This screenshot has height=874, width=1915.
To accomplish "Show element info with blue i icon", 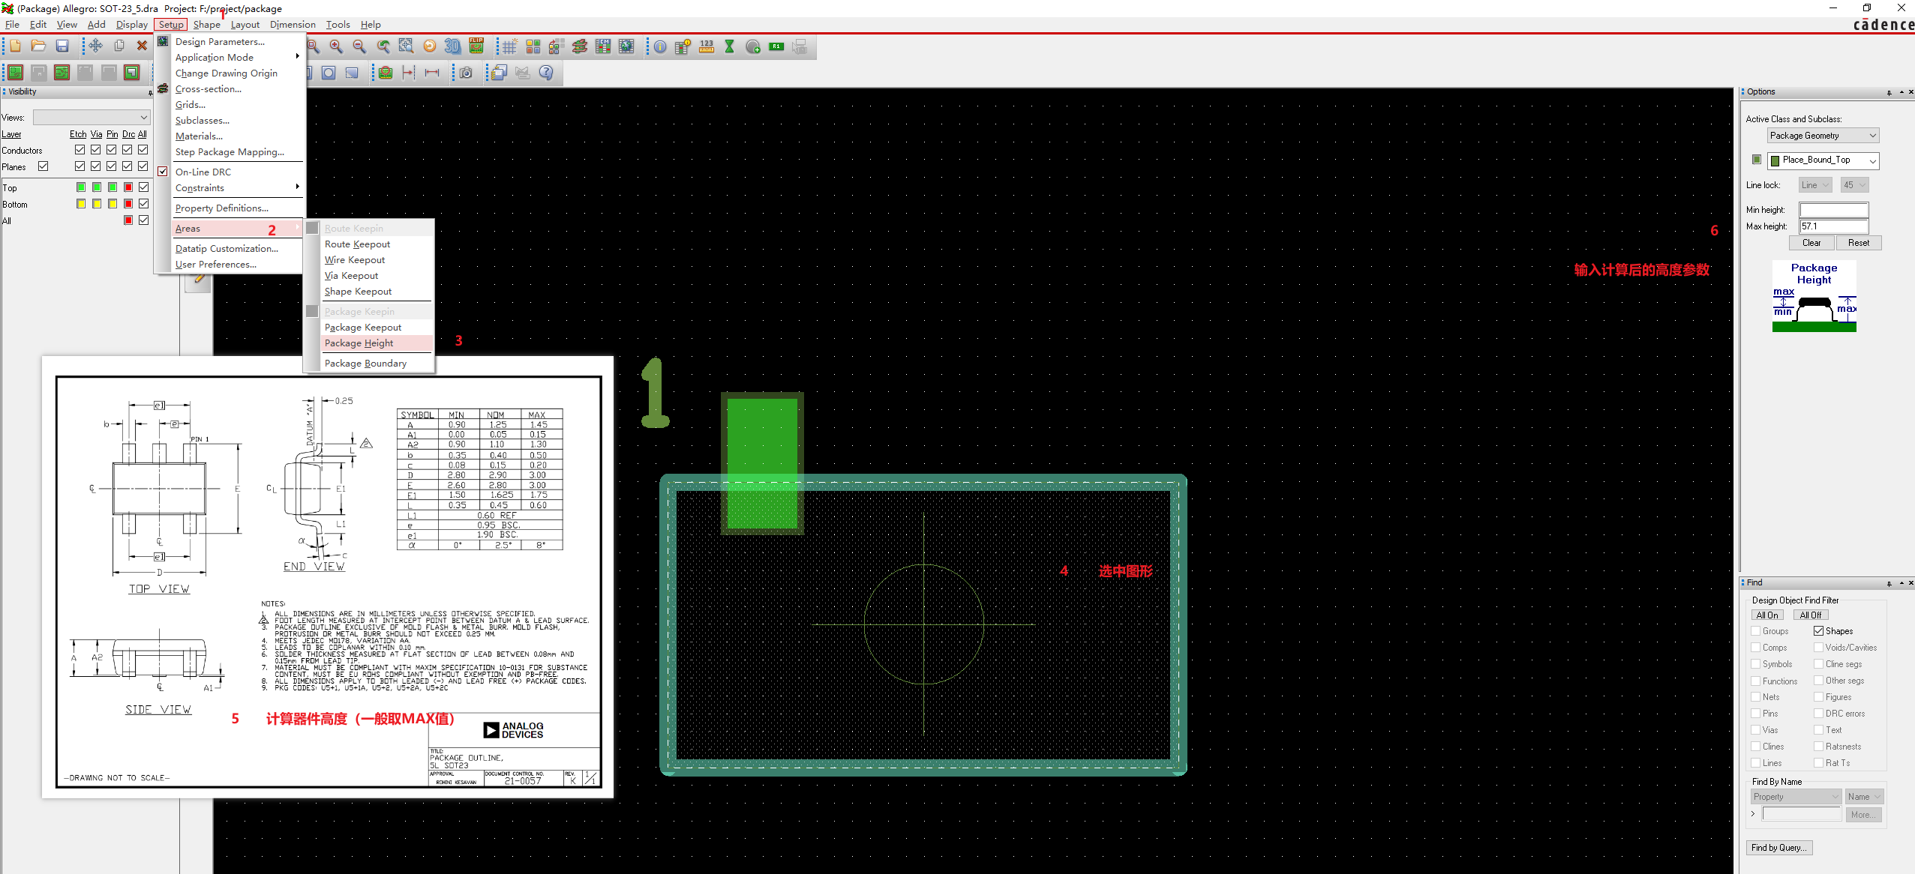I will click(660, 47).
